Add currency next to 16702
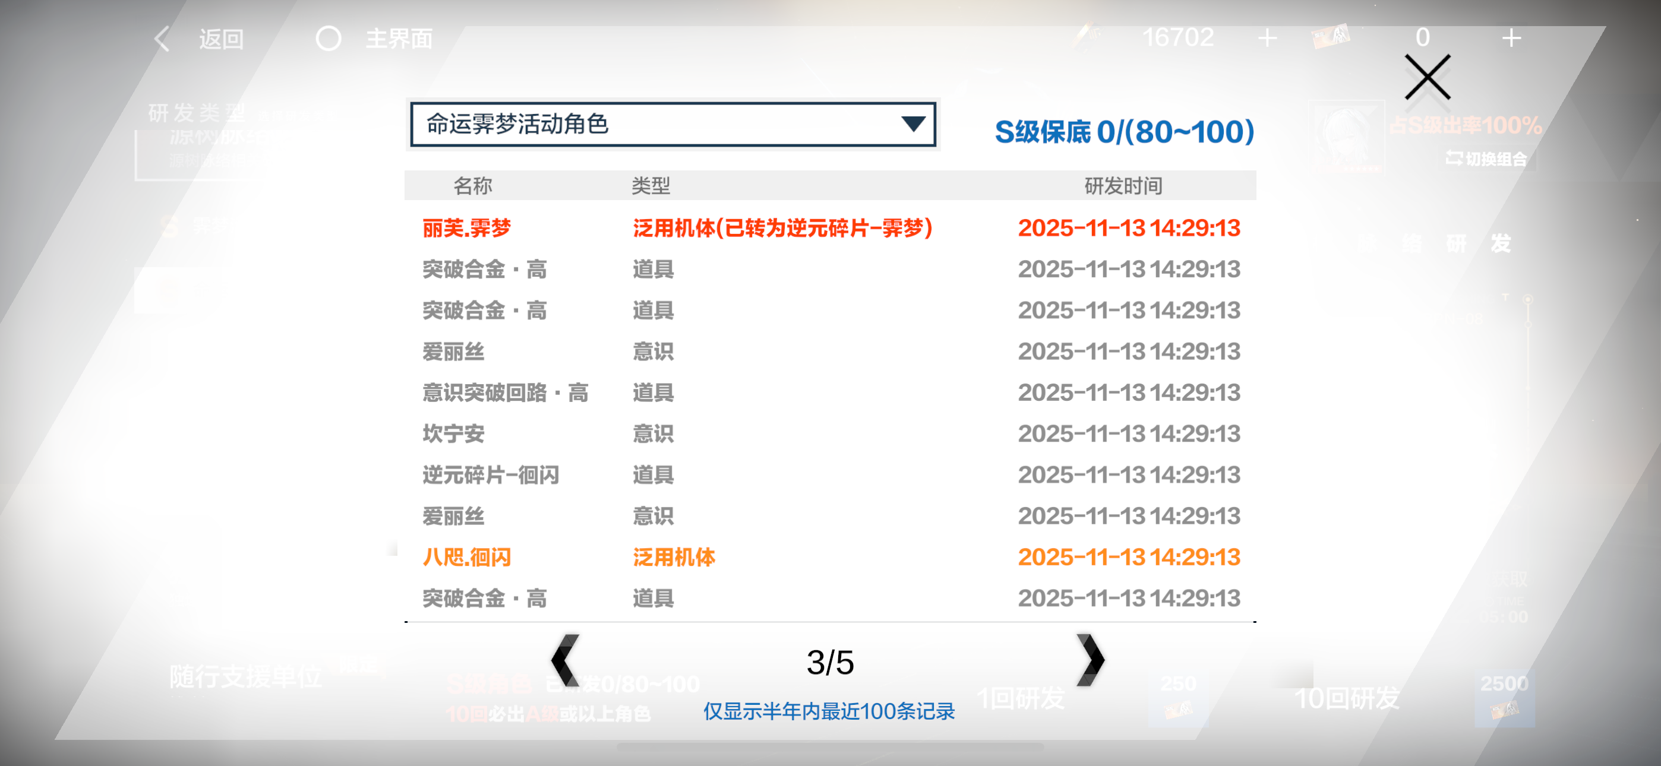Viewport: 1661px width, 766px height. 1267,38
